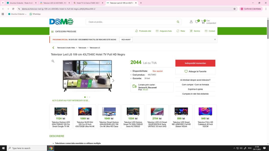Click the image zoom magnifier icon
The width and height of the screenshot is (269, 151).
(x=53, y=61)
